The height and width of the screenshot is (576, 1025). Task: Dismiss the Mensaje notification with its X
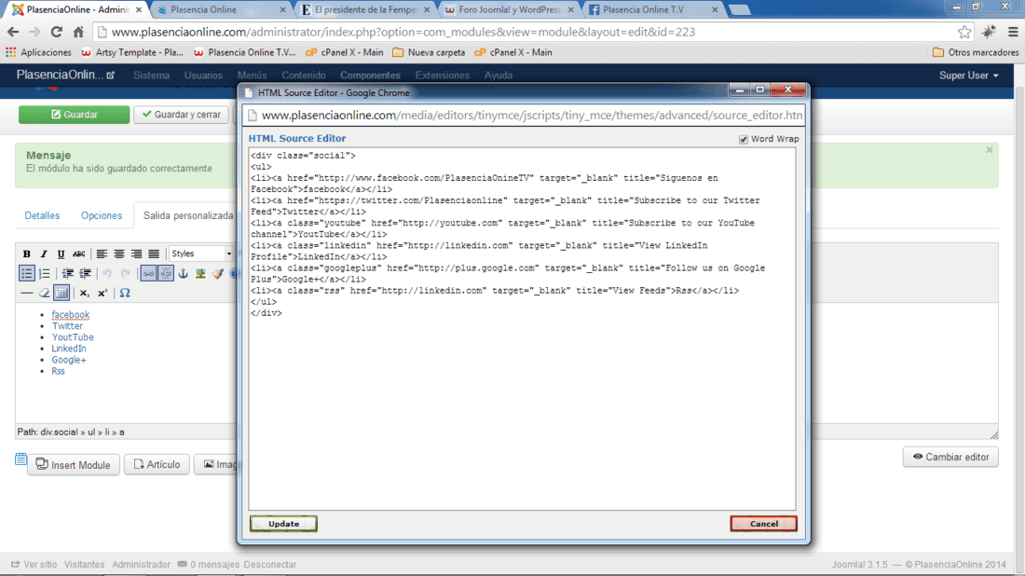[x=989, y=150]
